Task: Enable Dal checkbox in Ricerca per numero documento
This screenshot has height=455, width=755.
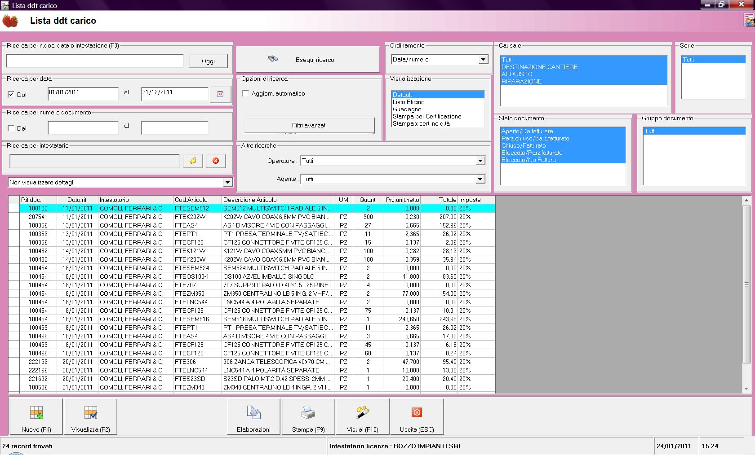Action: click(11, 128)
